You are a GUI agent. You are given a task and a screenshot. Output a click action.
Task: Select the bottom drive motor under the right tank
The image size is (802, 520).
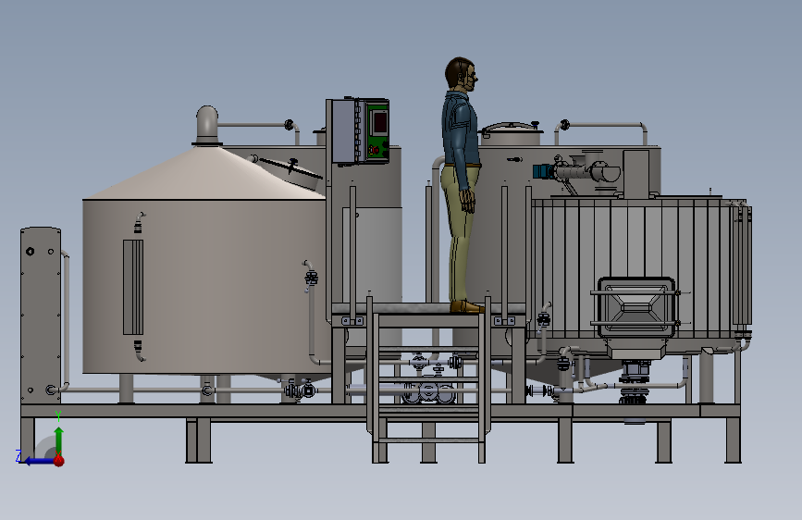coord(635,384)
